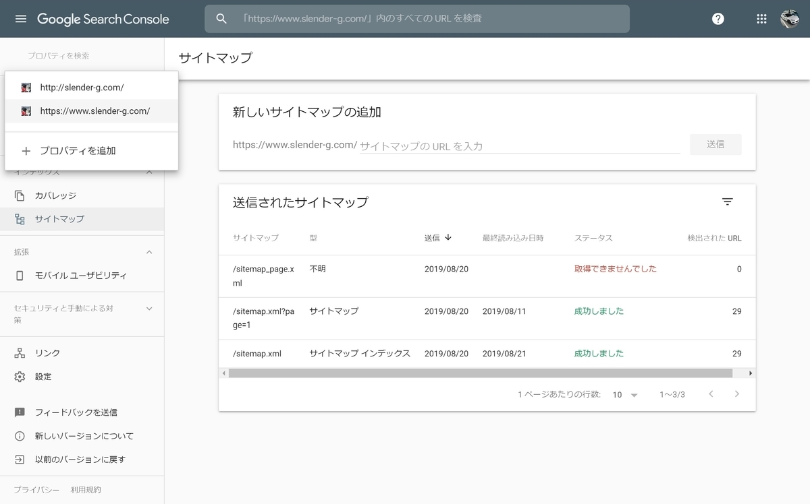Viewport: 810px width, 504px height.
Task: Click the Links network icon
Action: tap(20, 353)
